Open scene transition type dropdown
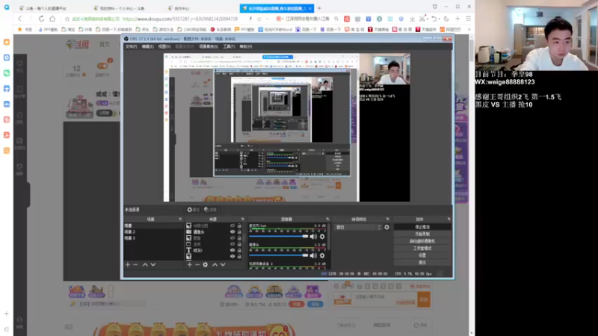Viewport: 598px width, 336px height. [358, 227]
